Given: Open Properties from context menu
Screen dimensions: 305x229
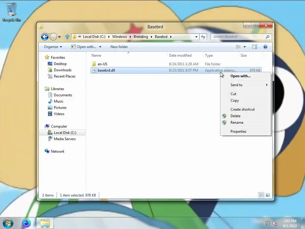Looking at the screenshot, I should [x=245, y=131].
